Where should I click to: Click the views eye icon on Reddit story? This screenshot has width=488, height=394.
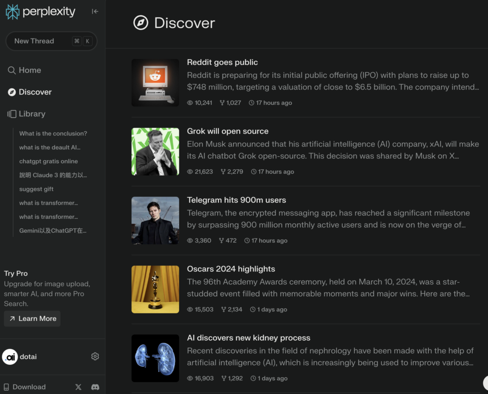(190, 103)
